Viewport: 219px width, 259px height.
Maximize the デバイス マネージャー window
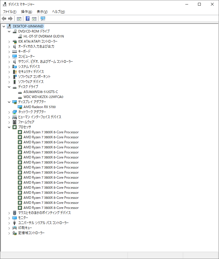click(199, 4)
